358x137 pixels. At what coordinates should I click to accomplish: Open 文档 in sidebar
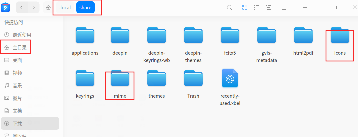point(30,111)
